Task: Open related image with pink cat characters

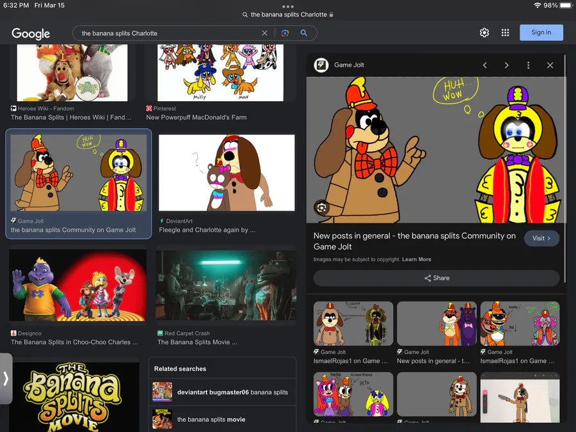Action: pyautogui.click(x=353, y=394)
